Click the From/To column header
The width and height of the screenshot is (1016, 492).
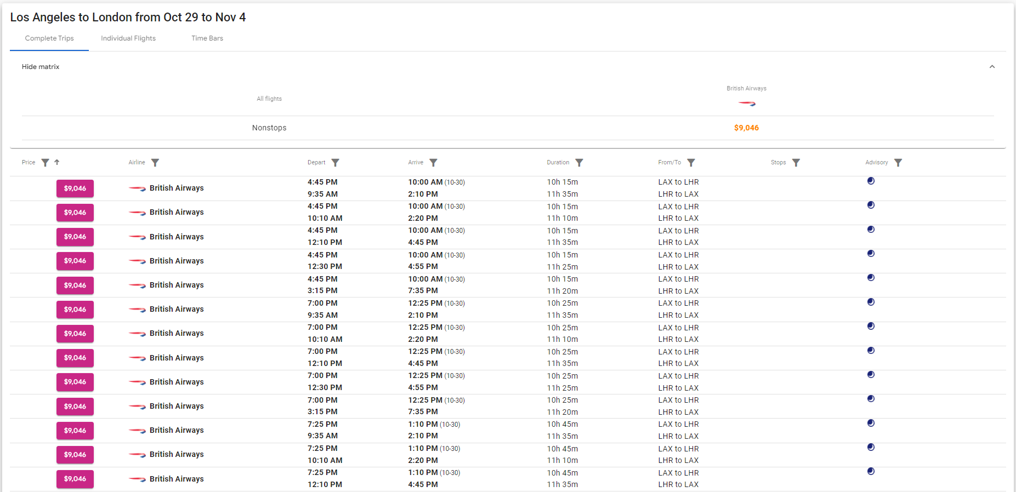point(669,162)
